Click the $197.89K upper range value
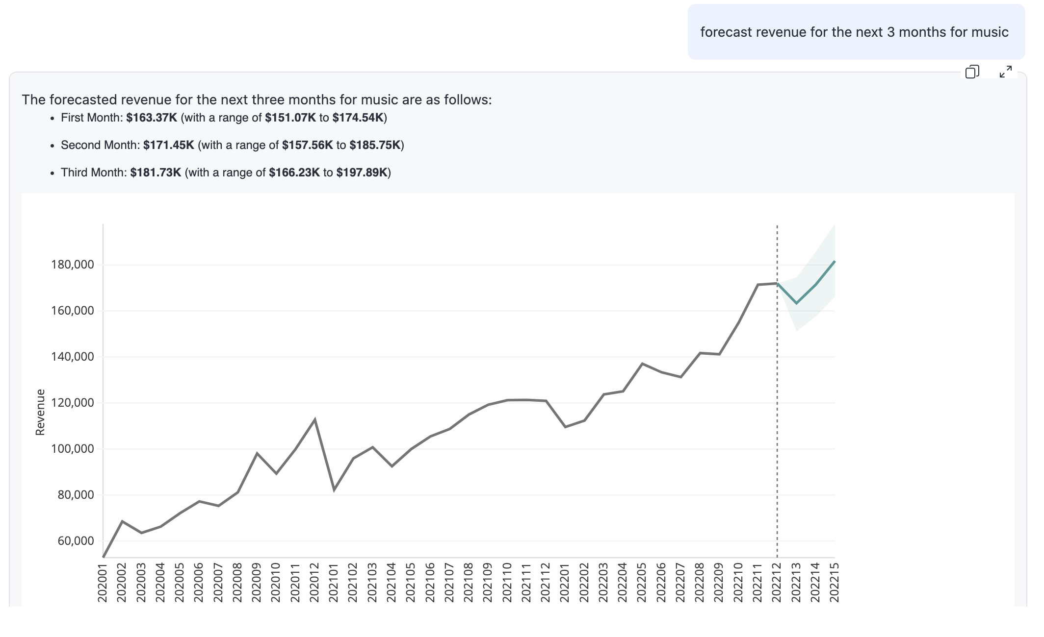The height and width of the screenshot is (637, 1044). click(x=362, y=172)
